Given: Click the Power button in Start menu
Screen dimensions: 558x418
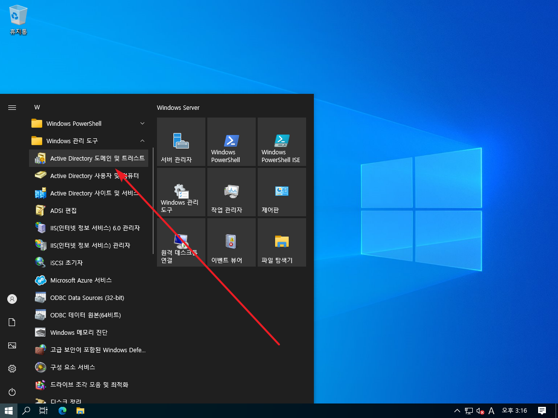Looking at the screenshot, I should (12, 392).
